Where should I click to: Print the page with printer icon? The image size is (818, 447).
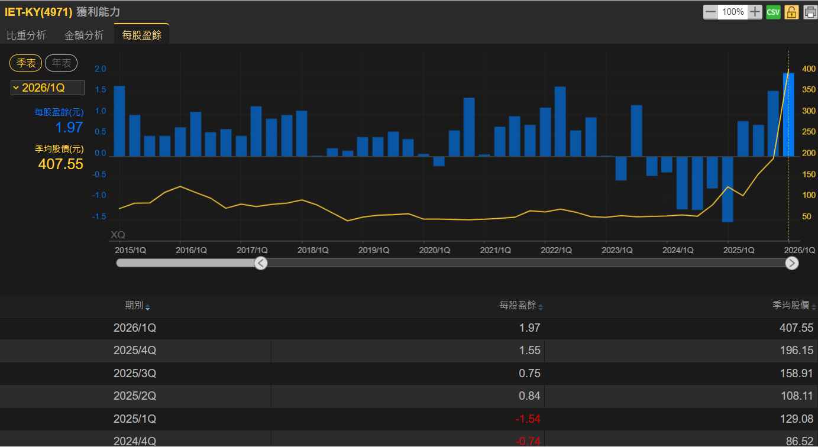coord(810,12)
